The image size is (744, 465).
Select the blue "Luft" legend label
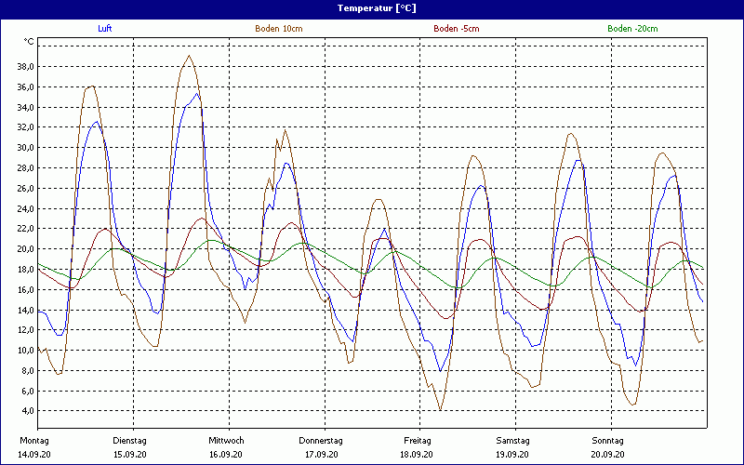coord(105,29)
